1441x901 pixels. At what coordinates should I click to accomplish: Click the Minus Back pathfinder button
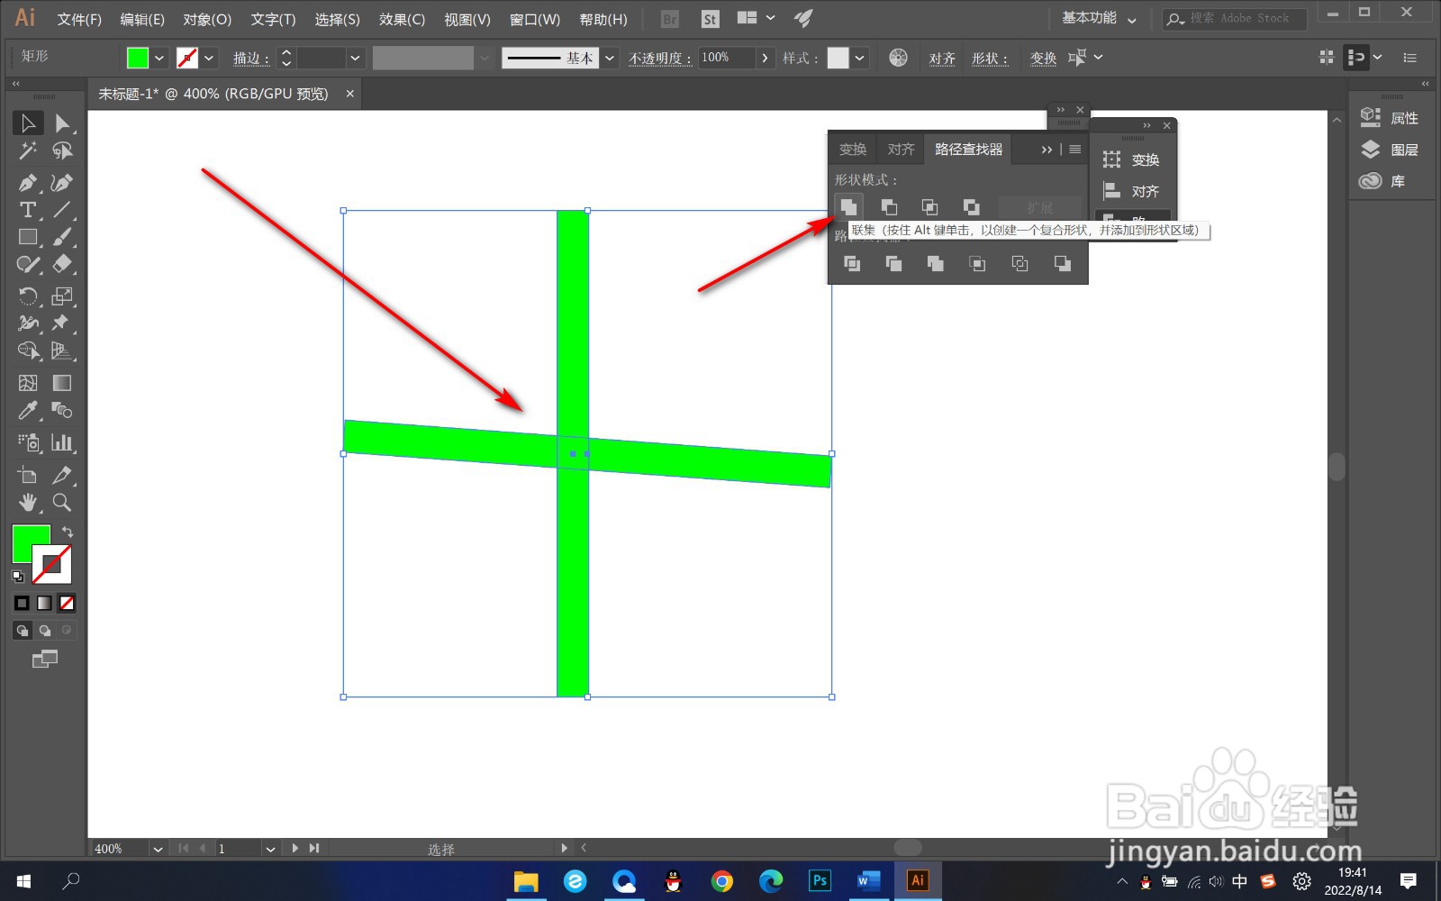pos(1062,263)
